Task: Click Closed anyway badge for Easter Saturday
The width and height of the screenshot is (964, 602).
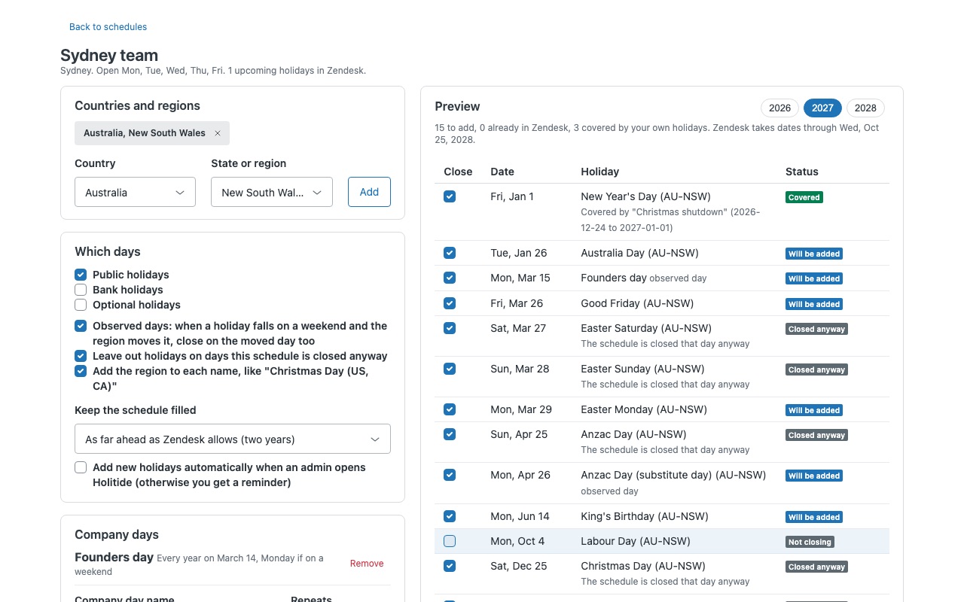Action: pos(816,329)
